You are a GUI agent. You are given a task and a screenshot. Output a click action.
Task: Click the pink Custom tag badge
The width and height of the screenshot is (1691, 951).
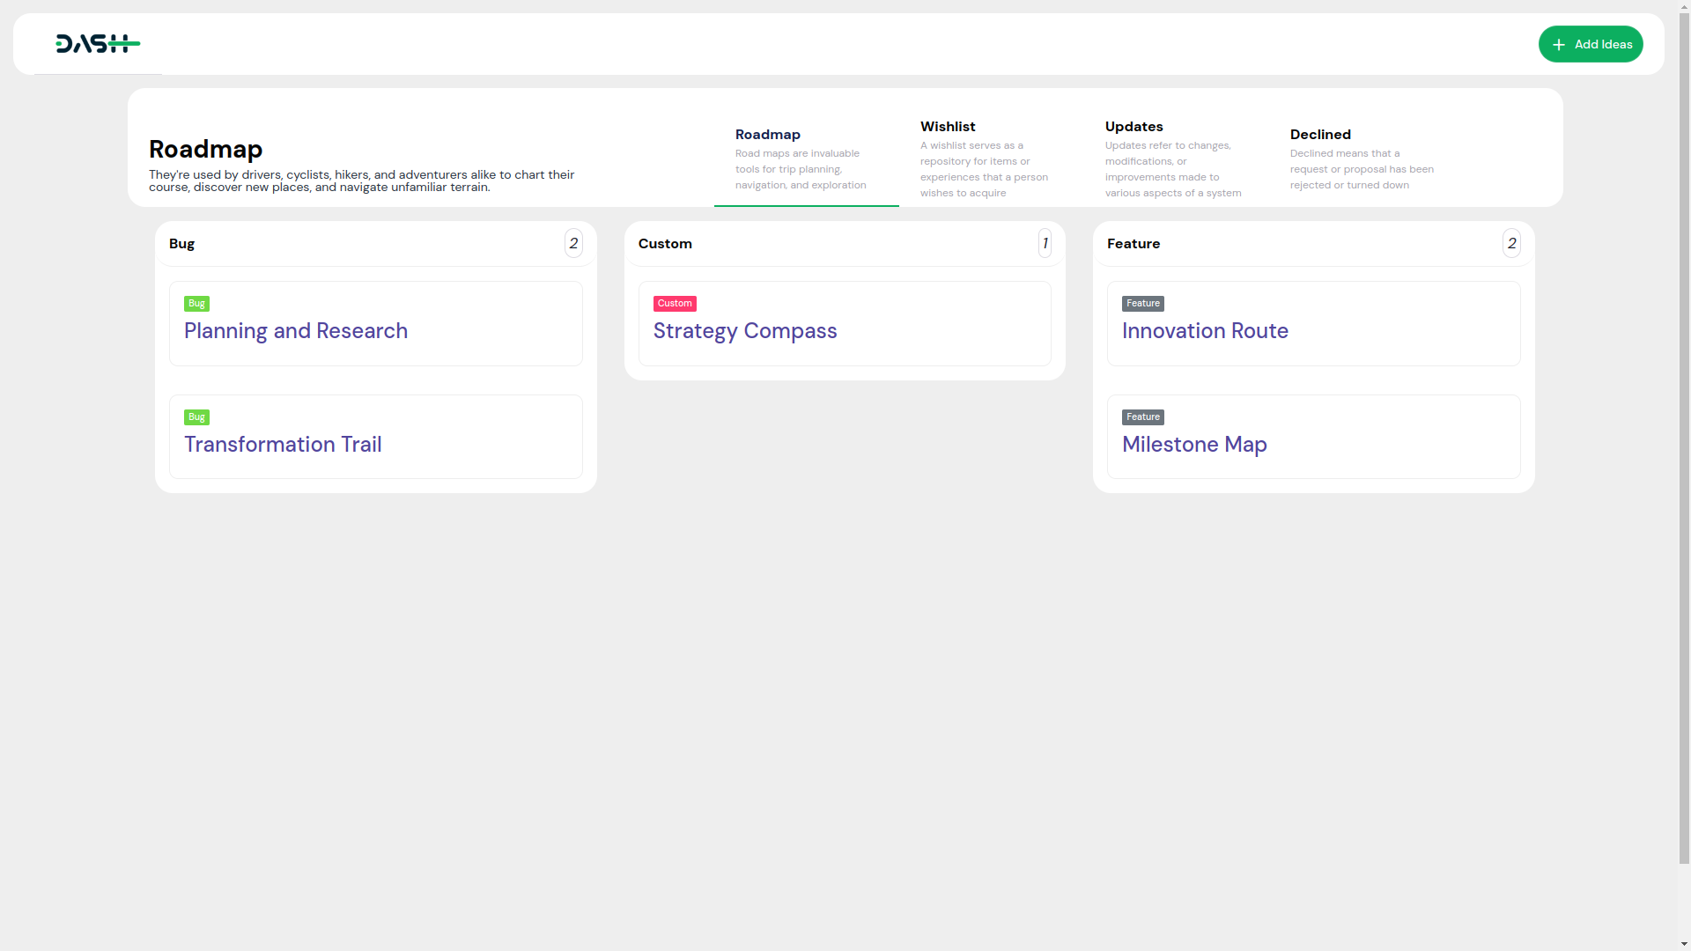point(675,304)
